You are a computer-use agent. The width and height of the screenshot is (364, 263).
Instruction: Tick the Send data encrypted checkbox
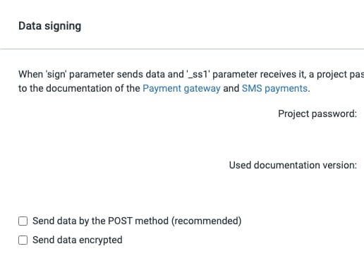23,240
